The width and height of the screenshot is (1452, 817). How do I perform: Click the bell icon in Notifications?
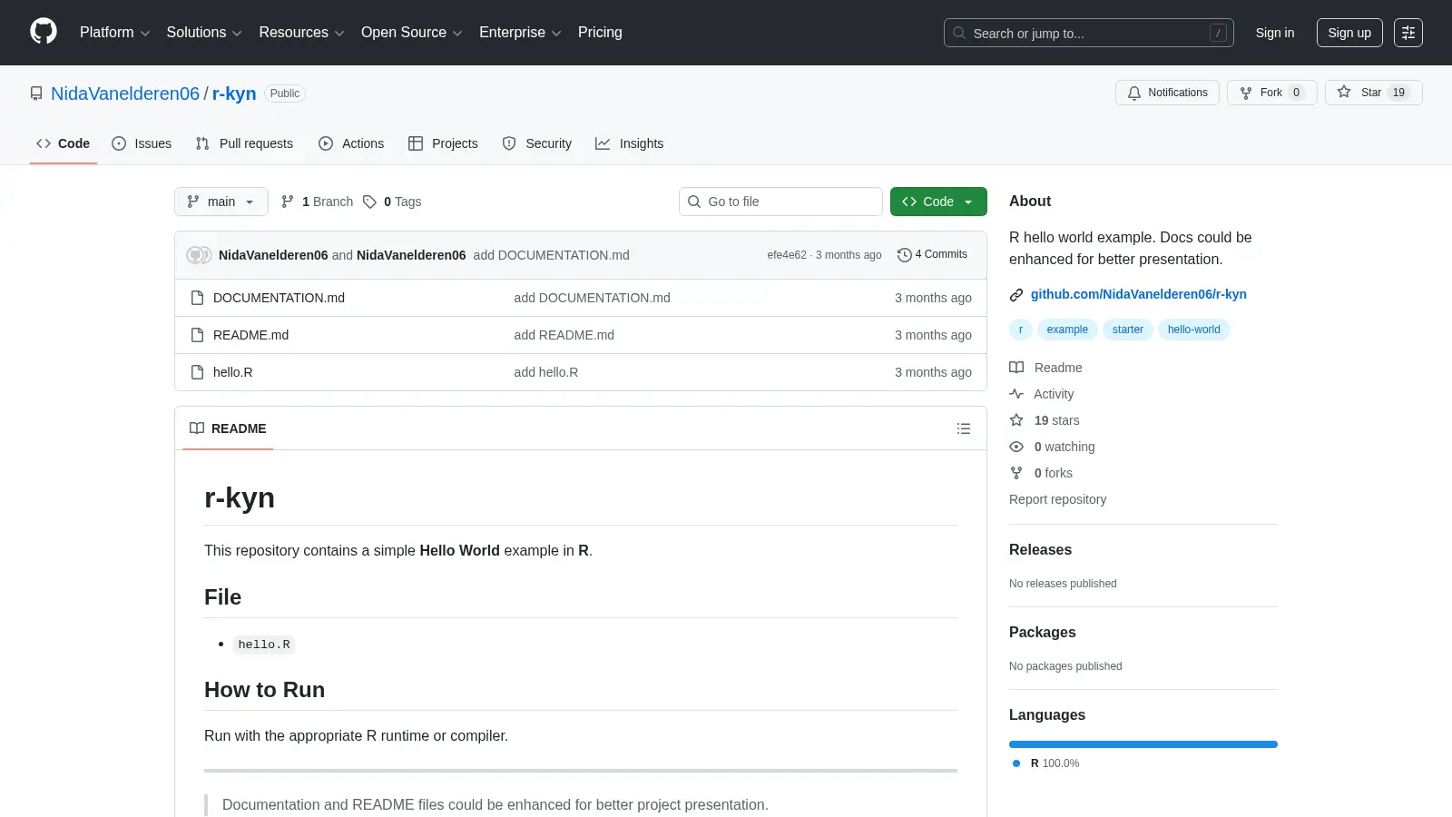tap(1134, 93)
